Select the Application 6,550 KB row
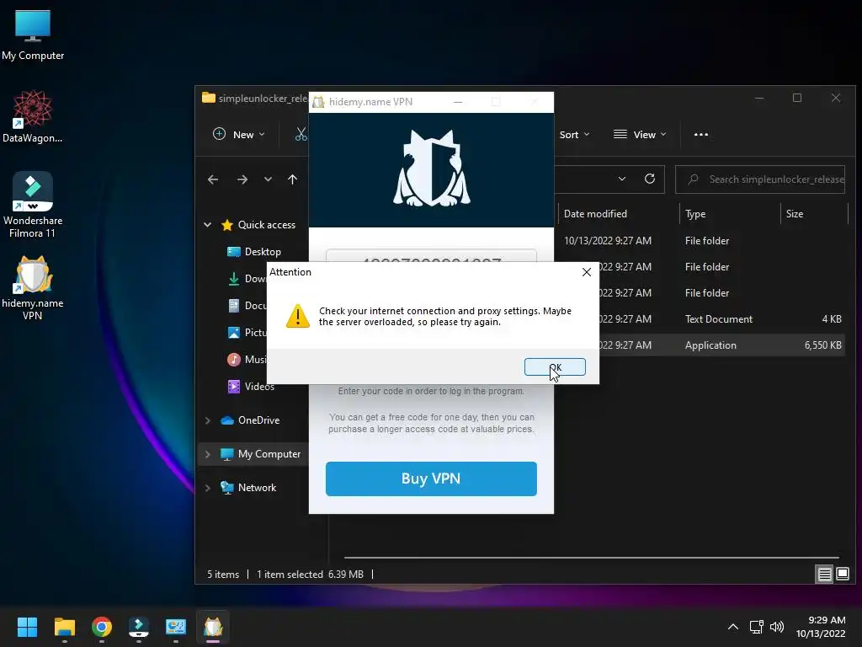 (721, 345)
